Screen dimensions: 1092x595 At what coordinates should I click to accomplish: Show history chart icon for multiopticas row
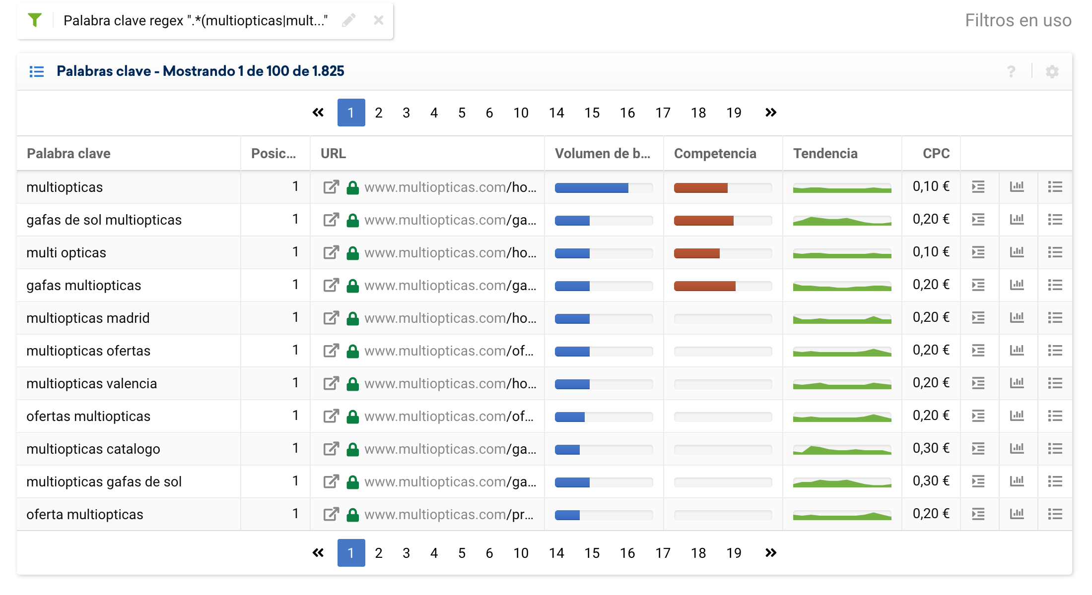(1017, 187)
